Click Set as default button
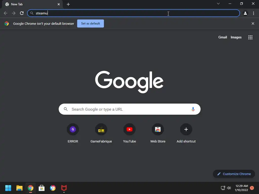 point(91,23)
